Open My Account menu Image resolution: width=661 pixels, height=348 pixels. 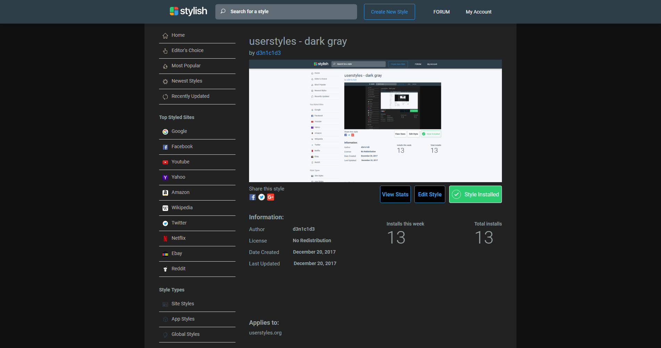pyautogui.click(x=479, y=12)
